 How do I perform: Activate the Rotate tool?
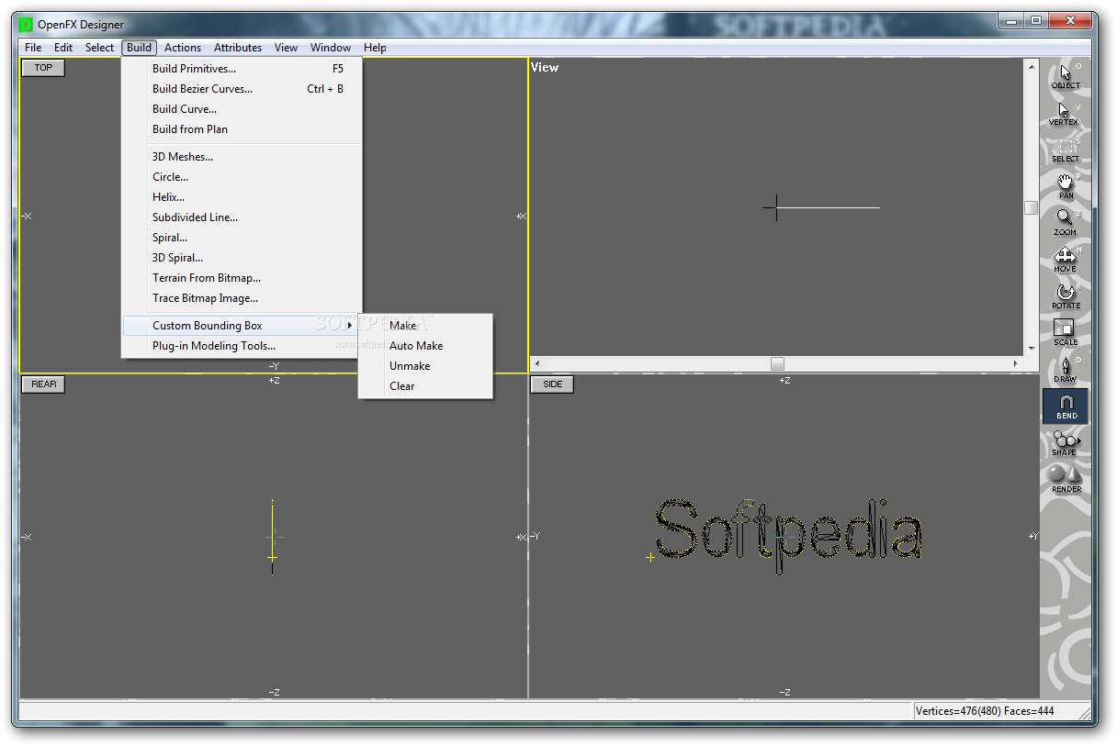(x=1065, y=296)
